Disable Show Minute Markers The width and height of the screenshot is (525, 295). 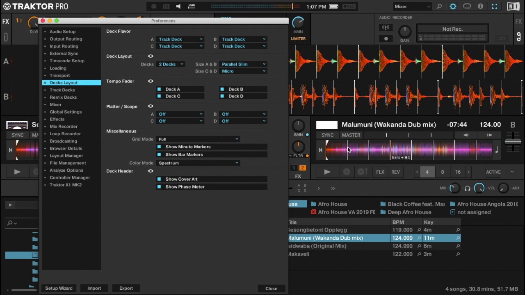click(x=159, y=147)
